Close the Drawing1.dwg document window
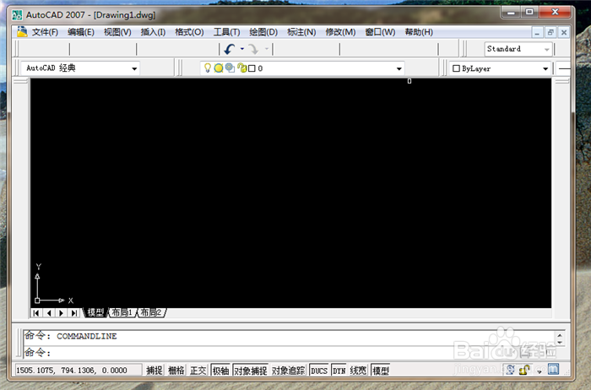The image size is (591, 390). 564,32
